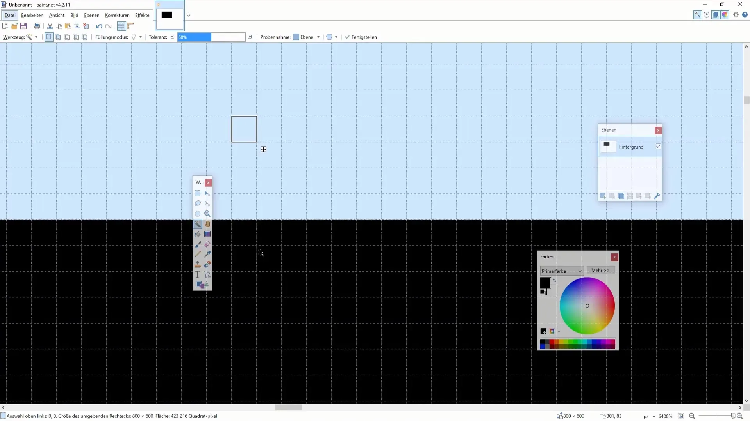The height and width of the screenshot is (421, 750).
Task: Toggle Hintergrund layer visibility checkbox
Action: pyautogui.click(x=658, y=147)
